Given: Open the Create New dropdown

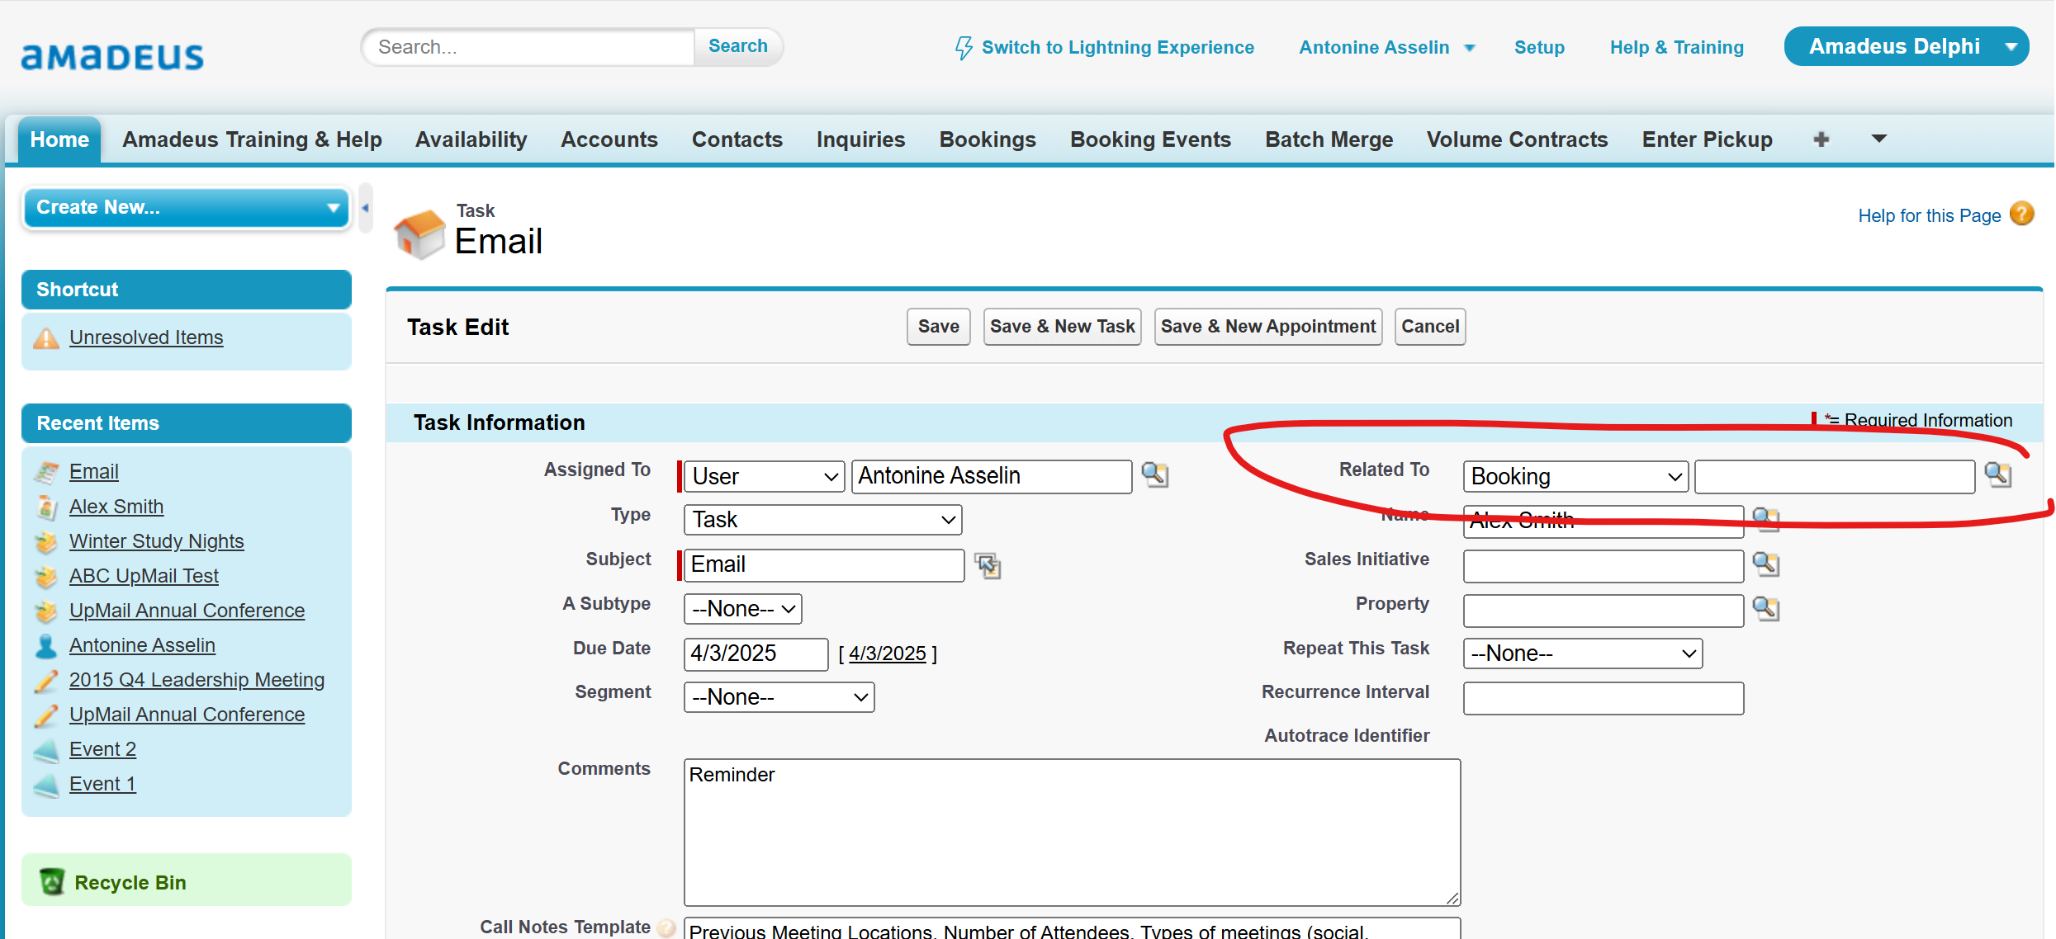Looking at the screenshot, I should pos(187,207).
